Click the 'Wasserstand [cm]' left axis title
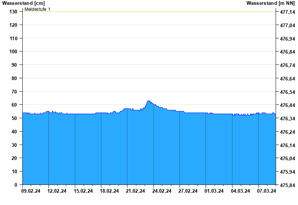The height and width of the screenshot is (205, 298). (x=23, y=3)
